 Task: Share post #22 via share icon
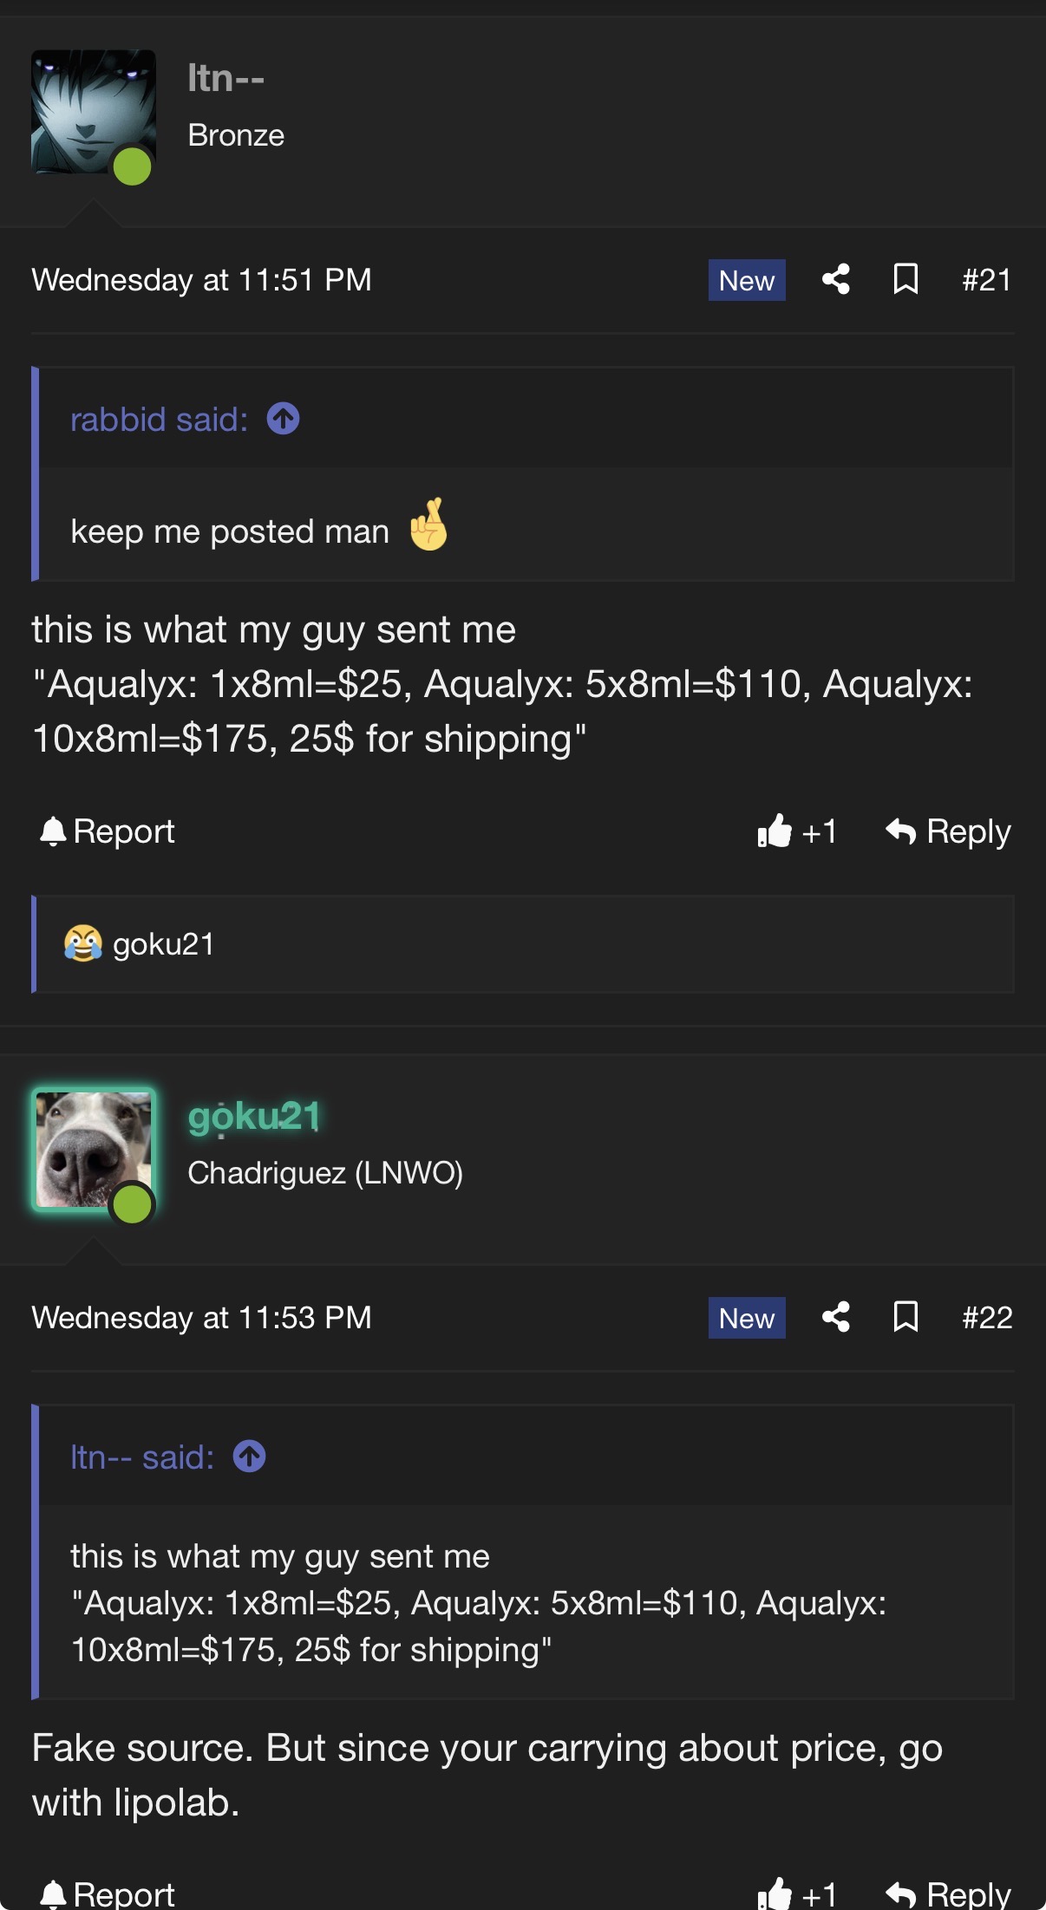836,1317
